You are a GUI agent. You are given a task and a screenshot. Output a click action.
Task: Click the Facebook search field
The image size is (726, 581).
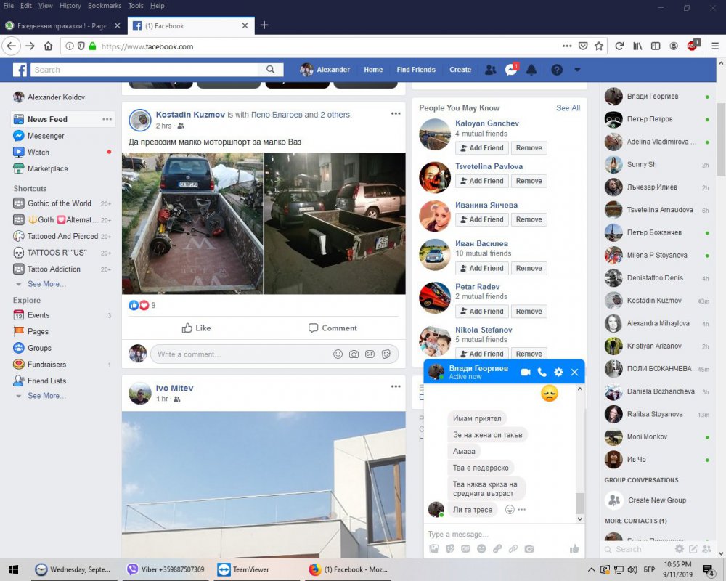pyautogui.click(x=145, y=70)
